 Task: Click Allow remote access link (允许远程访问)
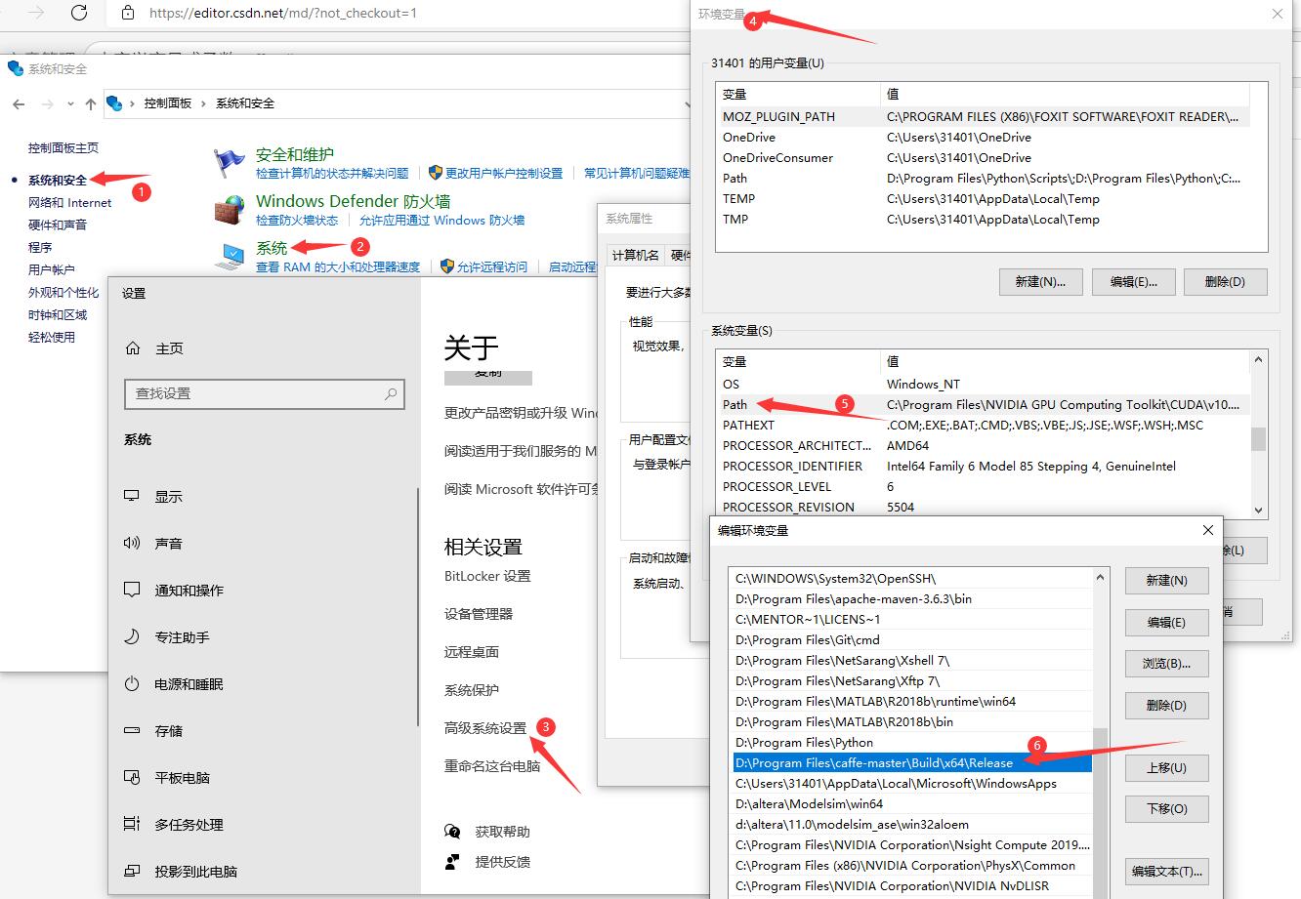tap(492, 266)
